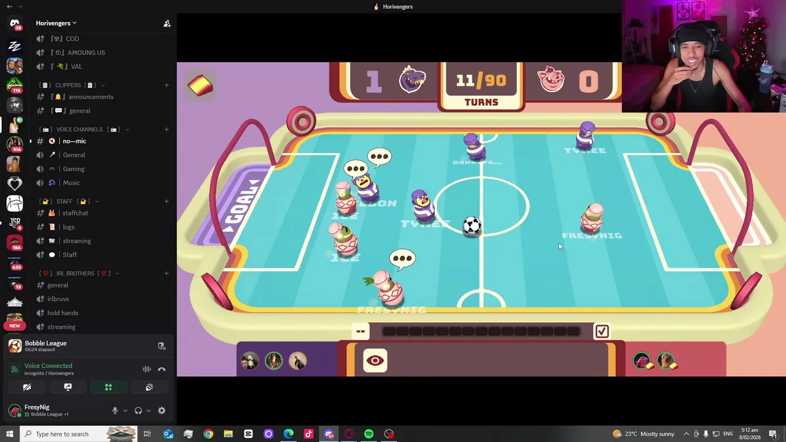This screenshot has height=442, width=786.
Task: Open the invite people icon beside Horivengers
Action: click(167, 23)
